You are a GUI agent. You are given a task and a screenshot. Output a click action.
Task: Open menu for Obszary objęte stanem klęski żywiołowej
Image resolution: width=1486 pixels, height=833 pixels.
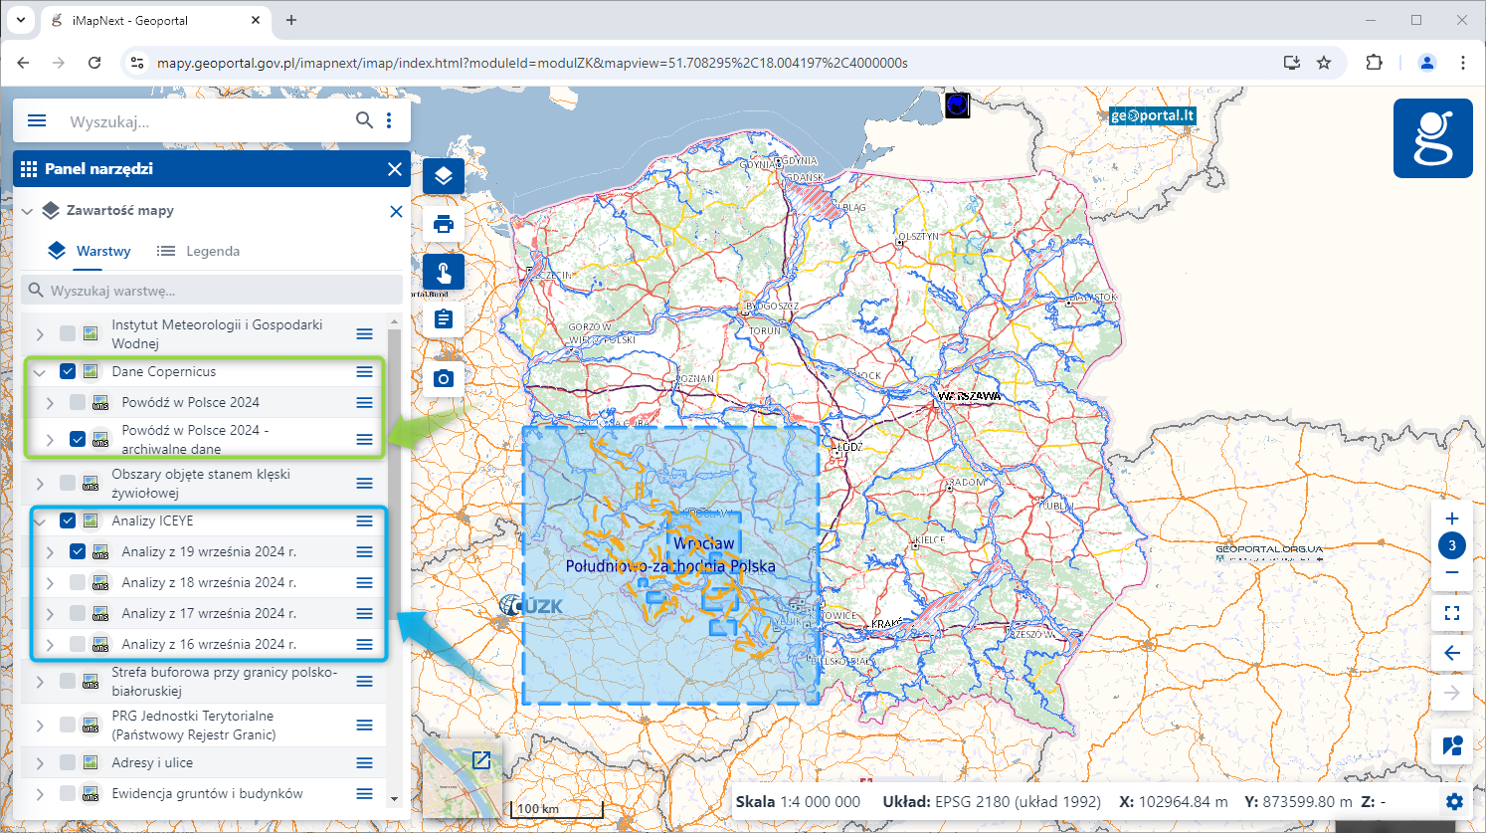pyautogui.click(x=365, y=483)
